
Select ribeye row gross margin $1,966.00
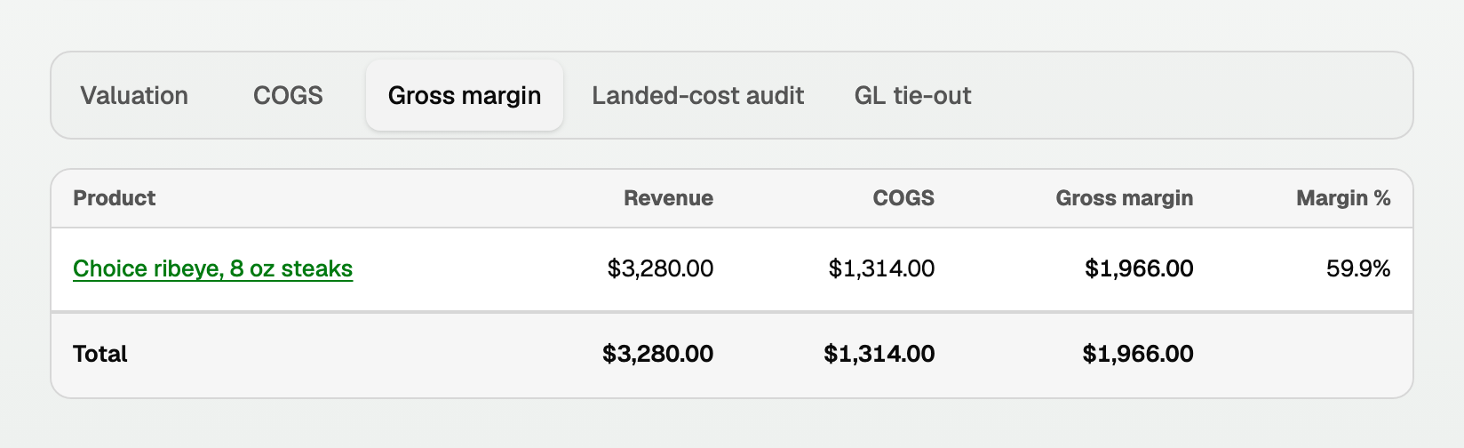(x=1139, y=268)
